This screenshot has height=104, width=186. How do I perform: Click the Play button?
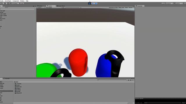(90, 3)
